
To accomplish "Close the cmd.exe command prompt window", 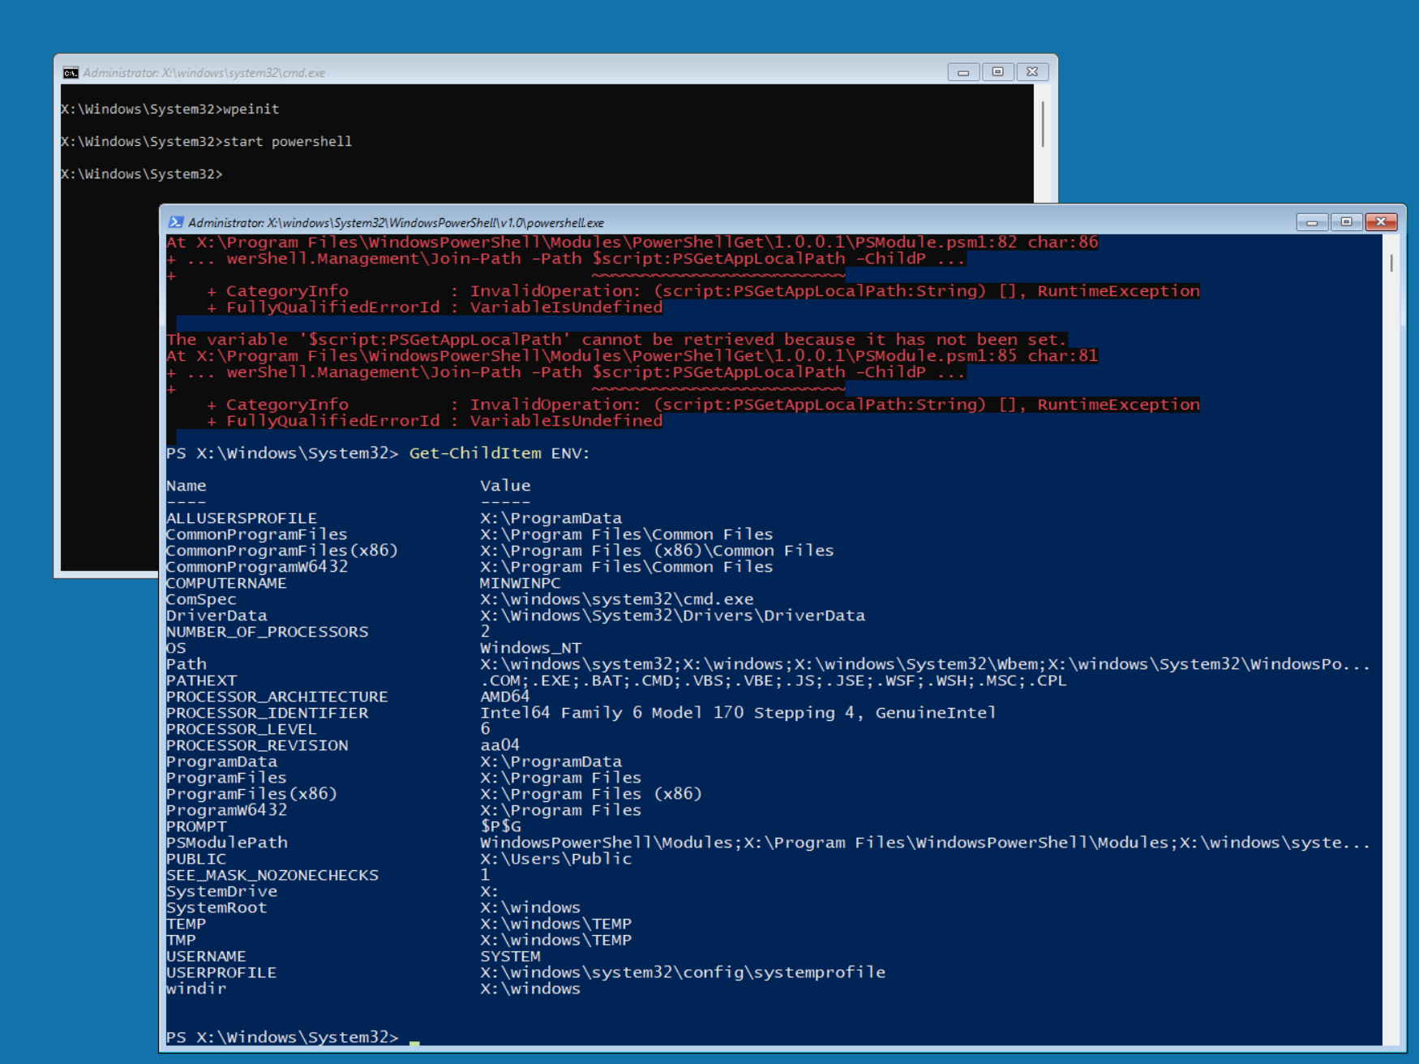I will [1032, 72].
